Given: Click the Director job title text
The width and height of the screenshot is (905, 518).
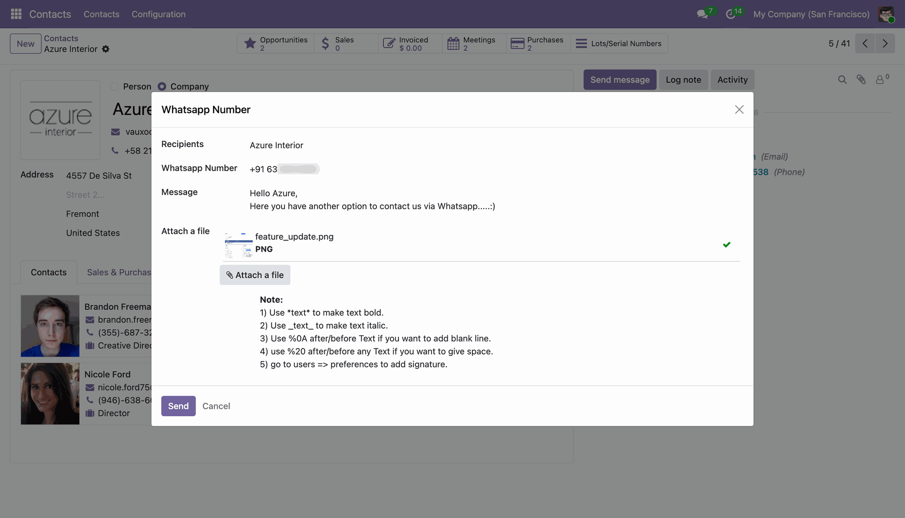Looking at the screenshot, I should pyautogui.click(x=114, y=413).
